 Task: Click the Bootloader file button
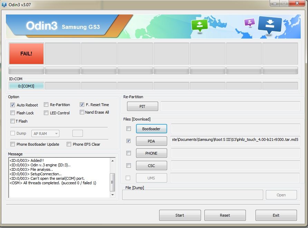[151, 129]
